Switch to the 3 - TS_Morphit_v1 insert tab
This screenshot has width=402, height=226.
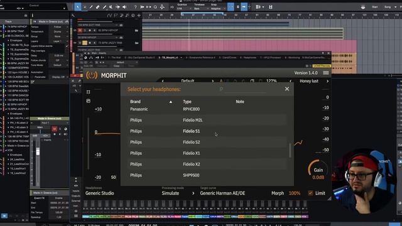point(169,58)
